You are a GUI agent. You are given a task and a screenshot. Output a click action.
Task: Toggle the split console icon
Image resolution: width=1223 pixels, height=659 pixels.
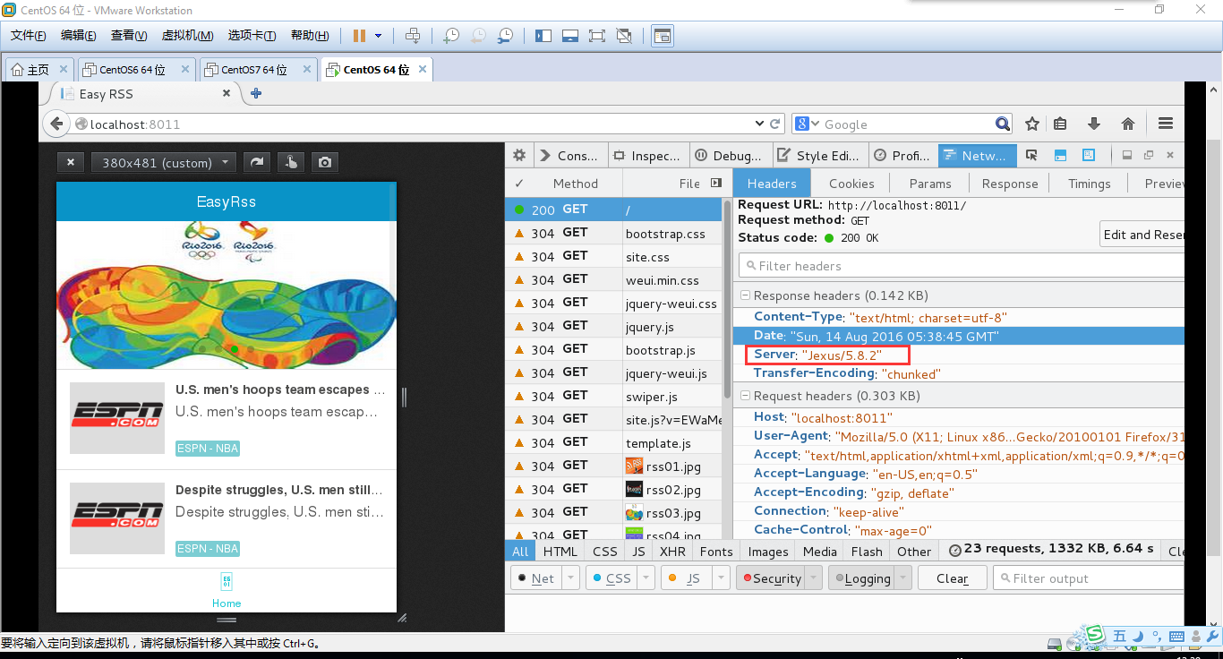tap(1060, 155)
